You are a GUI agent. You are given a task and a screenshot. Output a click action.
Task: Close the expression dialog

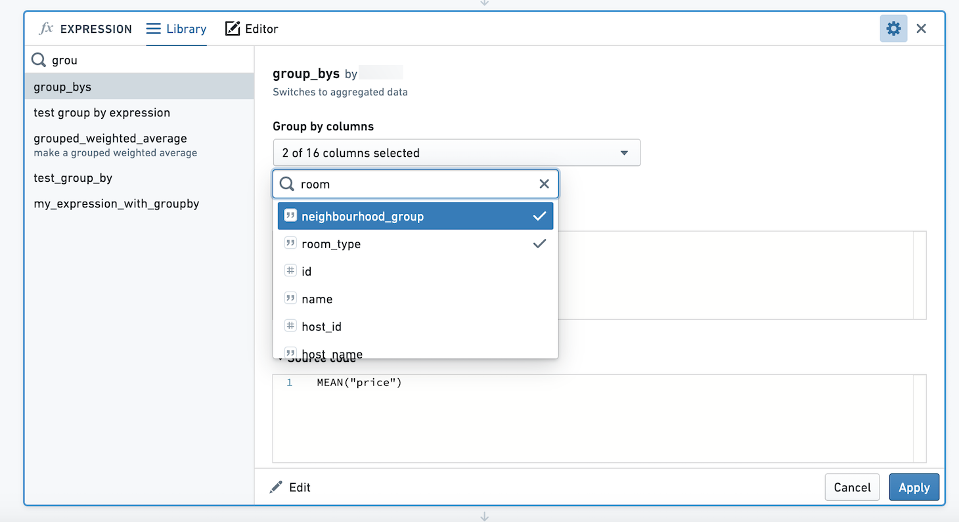922,29
